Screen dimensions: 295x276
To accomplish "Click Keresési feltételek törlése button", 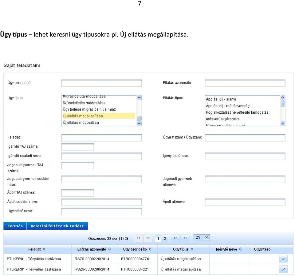I will [x=57, y=226].
